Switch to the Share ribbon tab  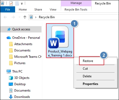coord(38,9)
